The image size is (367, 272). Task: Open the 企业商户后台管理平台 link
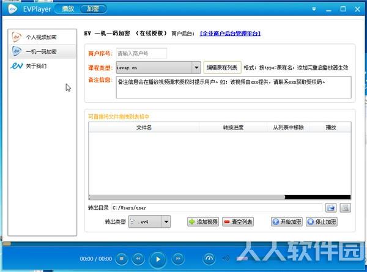230,34
